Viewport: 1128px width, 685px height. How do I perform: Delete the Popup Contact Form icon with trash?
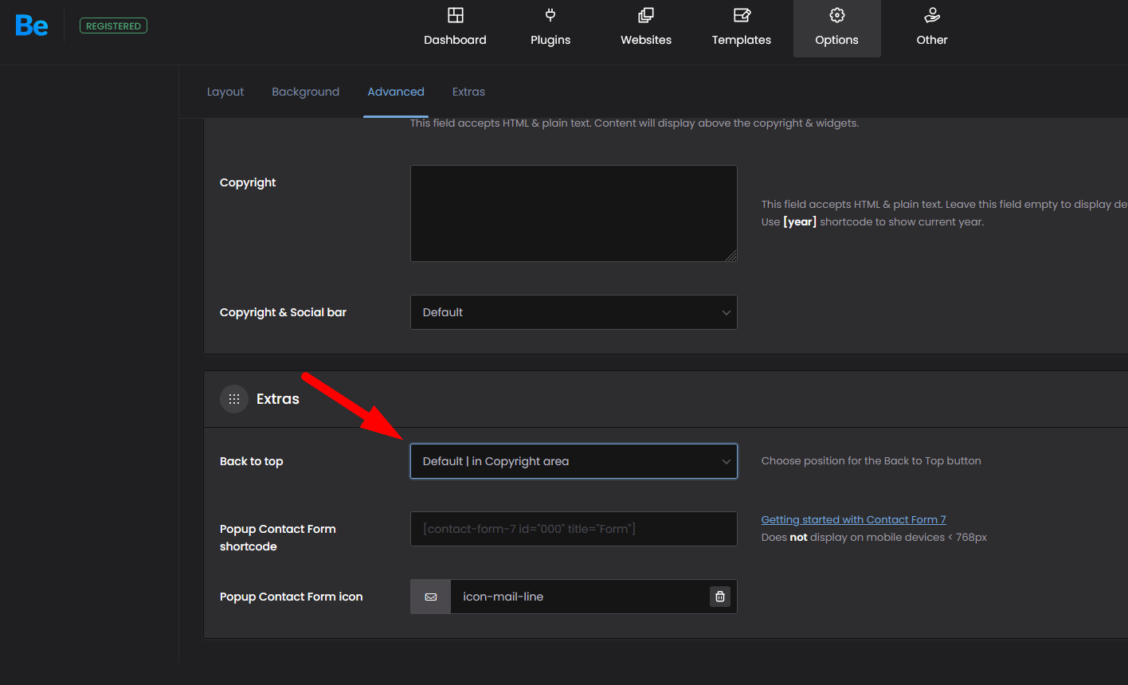720,597
